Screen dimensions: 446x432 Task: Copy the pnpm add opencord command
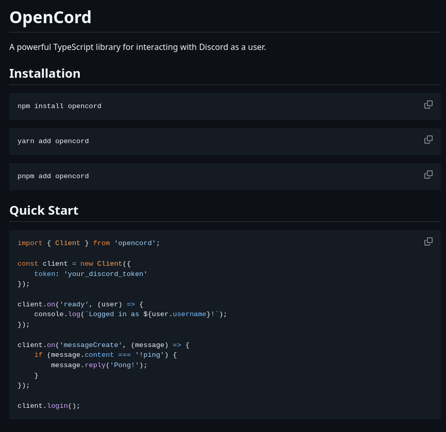click(x=428, y=175)
